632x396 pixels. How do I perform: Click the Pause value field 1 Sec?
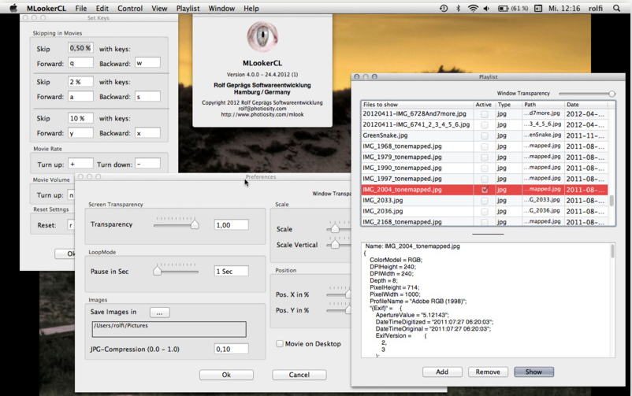(x=232, y=271)
